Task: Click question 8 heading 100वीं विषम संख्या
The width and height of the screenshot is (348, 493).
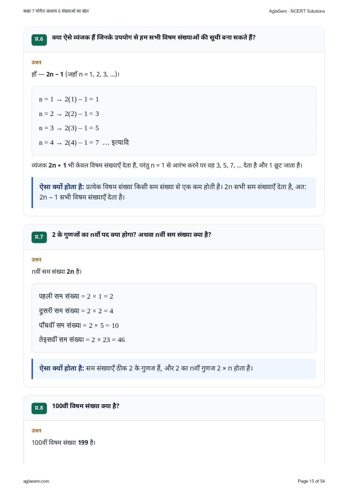Action: click(86, 406)
